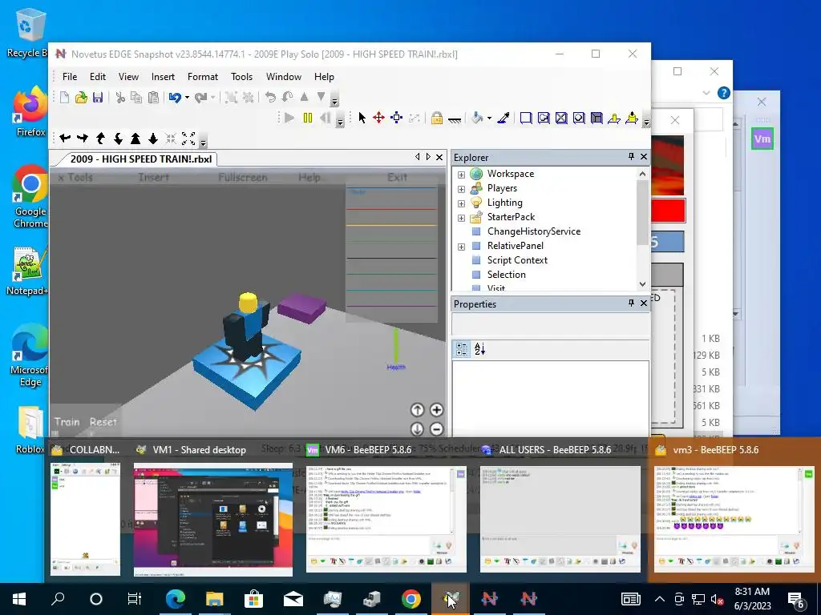Click the green Health bar
This screenshot has height=615, width=821.
396,345
